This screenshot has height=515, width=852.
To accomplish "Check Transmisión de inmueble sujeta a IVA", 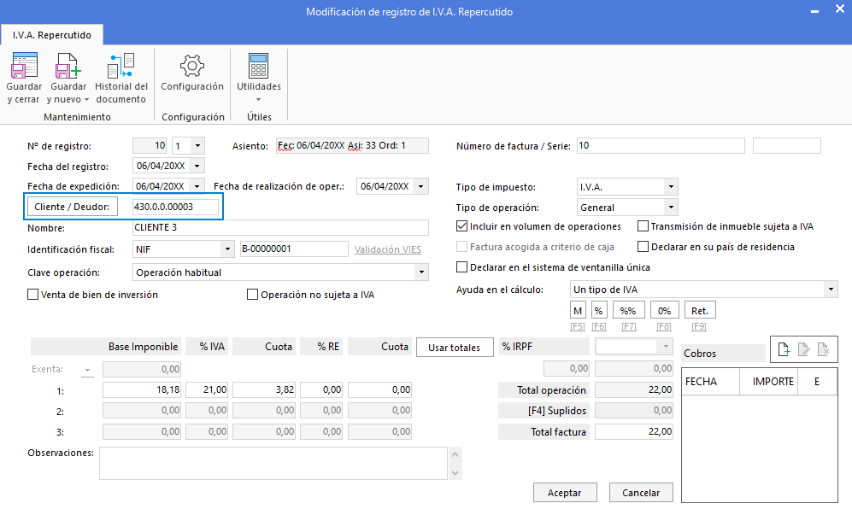I will click(643, 226).
